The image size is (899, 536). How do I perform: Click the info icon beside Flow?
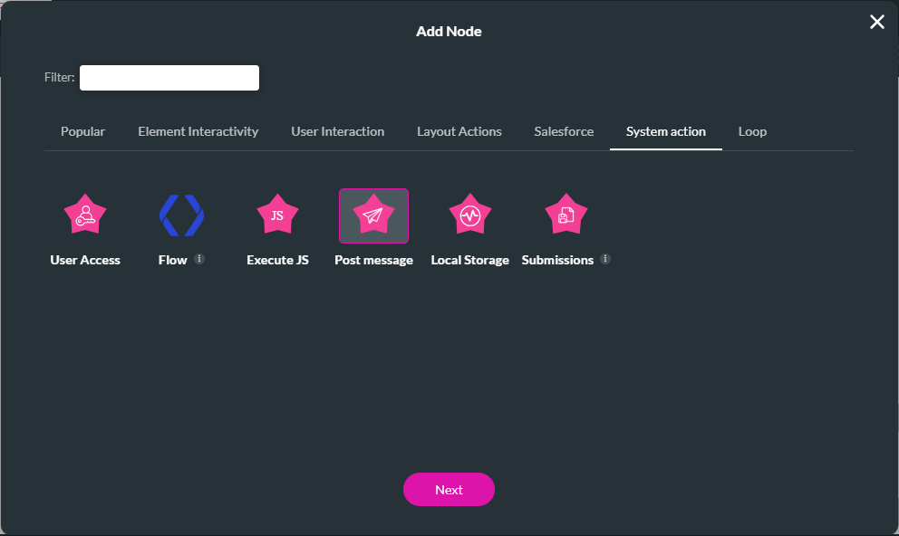point(199,259)
